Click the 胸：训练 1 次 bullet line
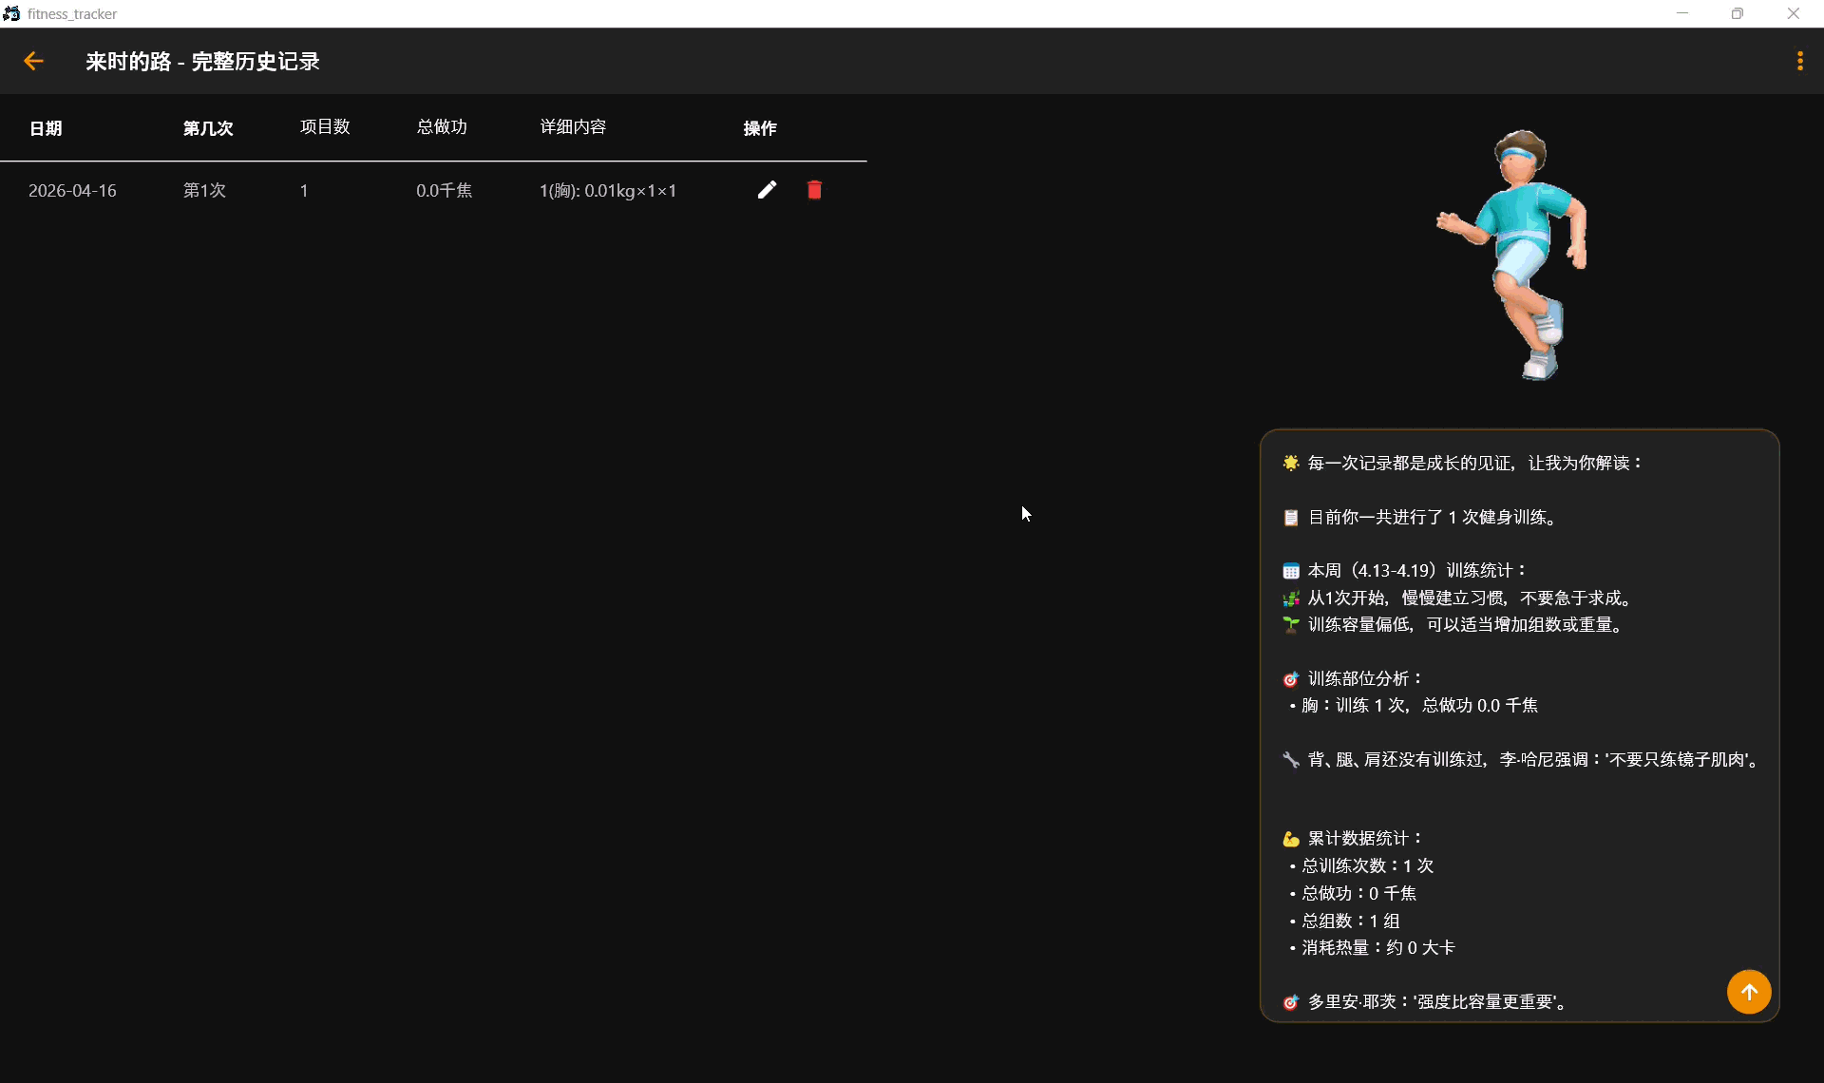The height and width of the screenshot is (1083, 1824). coord(1414,706)
